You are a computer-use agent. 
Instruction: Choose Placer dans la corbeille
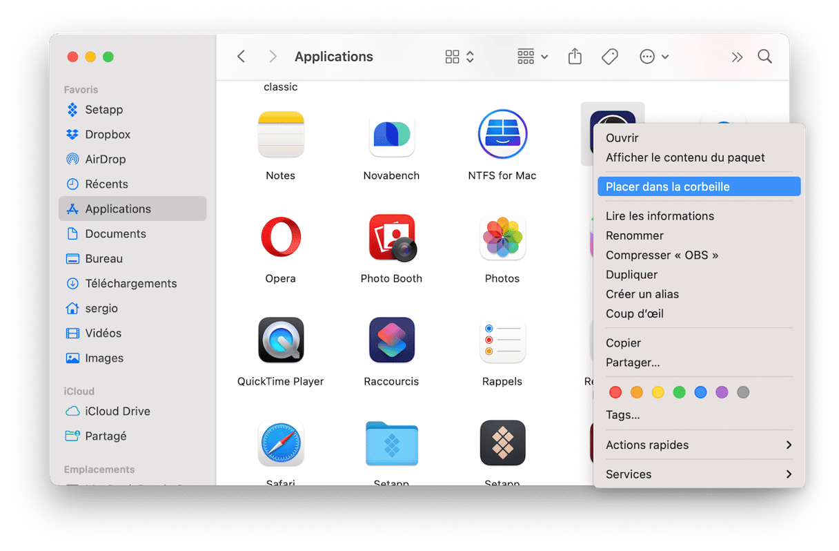coord(698,186)
